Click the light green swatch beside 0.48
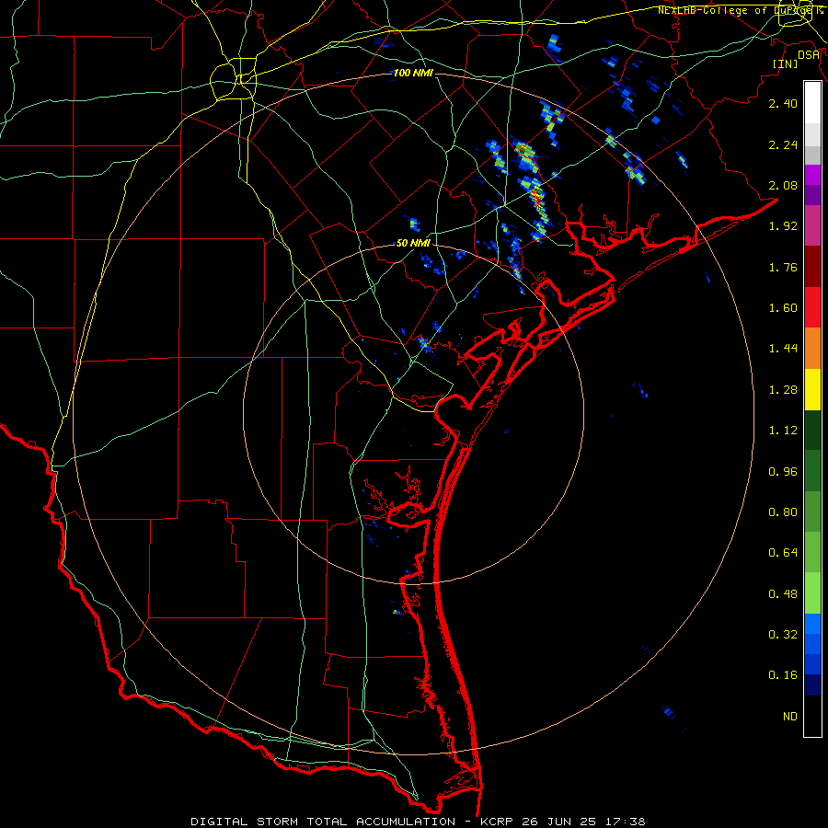Screen dimensions: 828x828 pyautogui.click(x=812, y=593)
